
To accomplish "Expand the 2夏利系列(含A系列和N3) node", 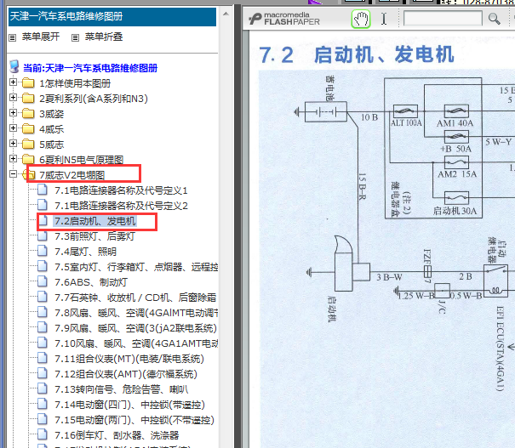I will 13,98.
